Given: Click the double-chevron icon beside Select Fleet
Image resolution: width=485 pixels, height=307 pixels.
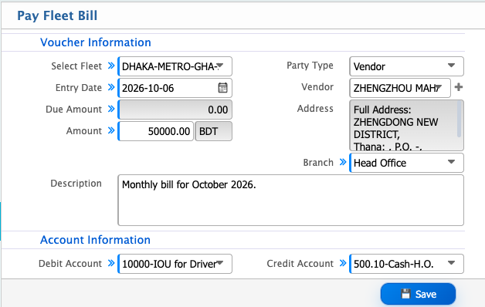Looking at the screenshot, I should click(111, 66).
